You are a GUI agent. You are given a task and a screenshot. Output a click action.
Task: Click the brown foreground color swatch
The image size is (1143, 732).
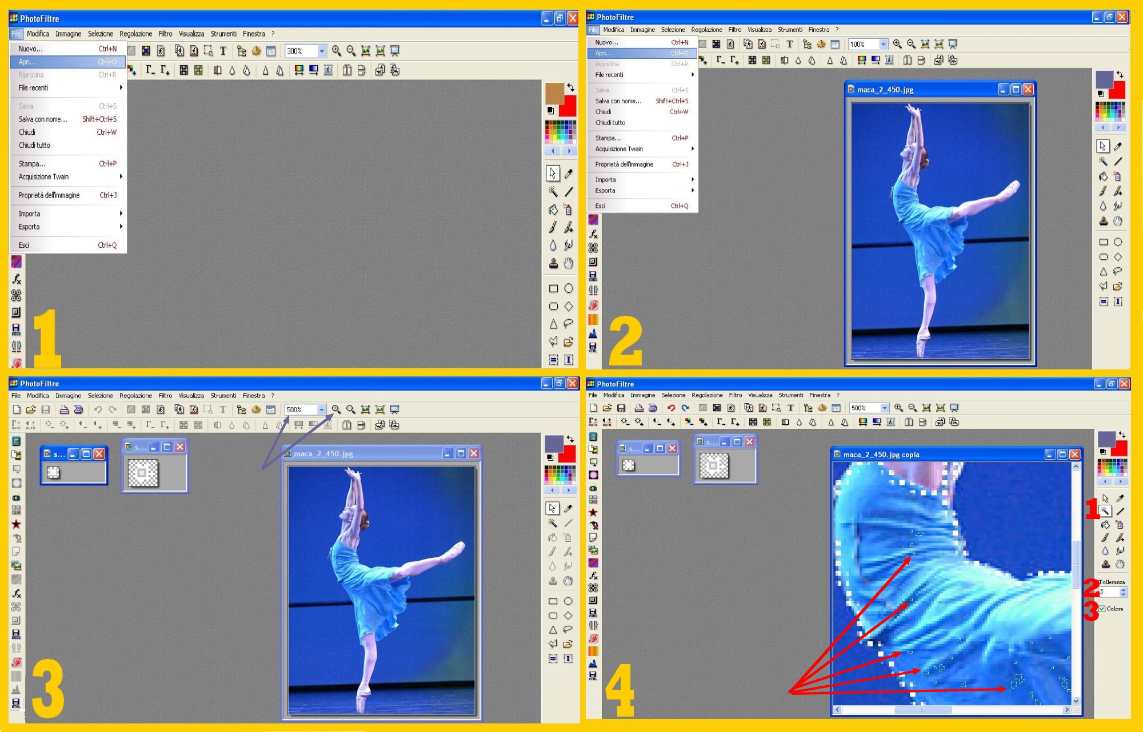point(554,92)
